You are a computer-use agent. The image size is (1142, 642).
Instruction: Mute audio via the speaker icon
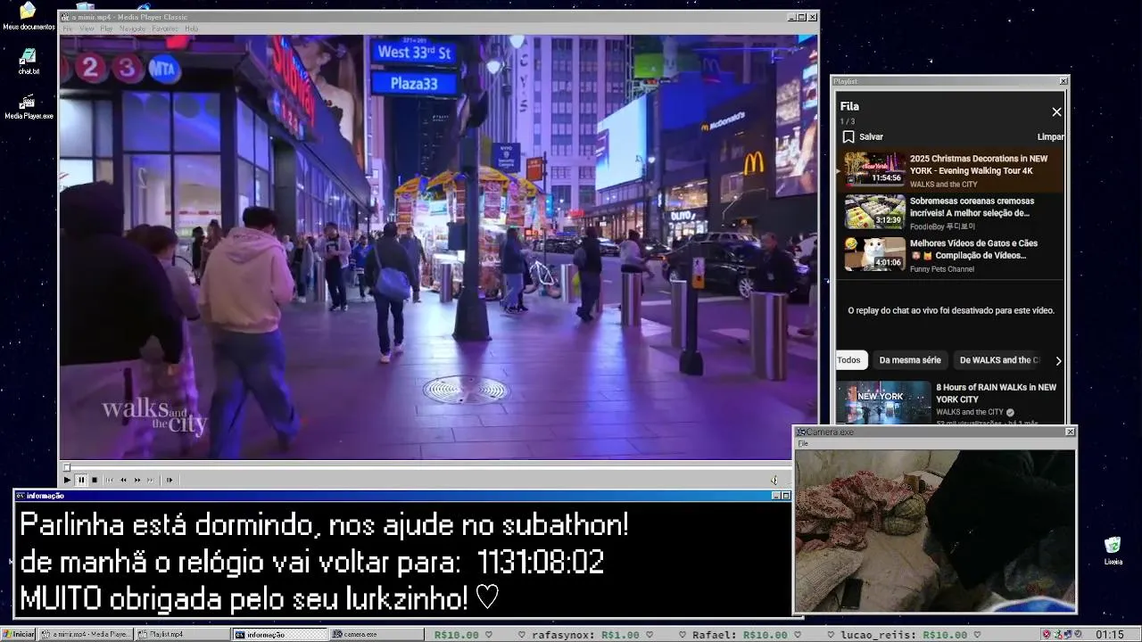coord(774,480)
